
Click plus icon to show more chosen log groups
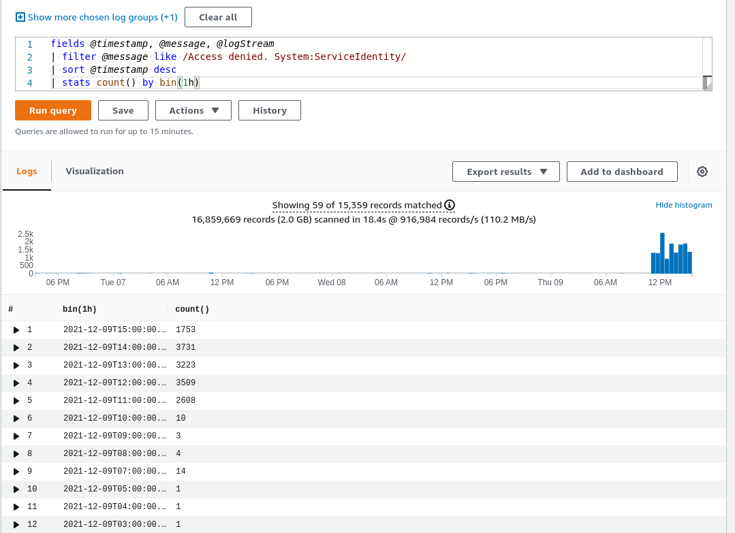(x=19, y=17)
